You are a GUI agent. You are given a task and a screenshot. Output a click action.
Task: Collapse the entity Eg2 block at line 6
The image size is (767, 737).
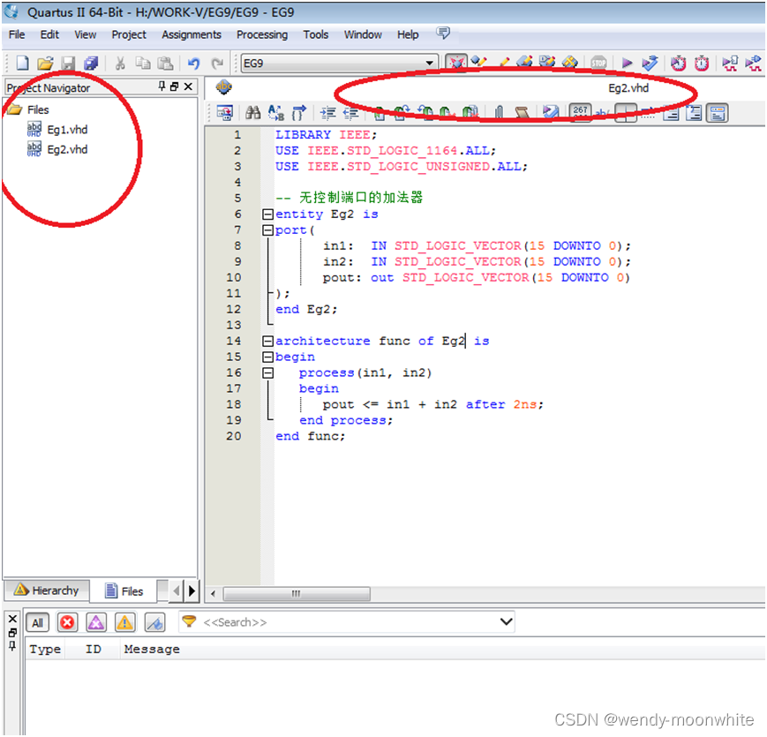coord(267,214)
